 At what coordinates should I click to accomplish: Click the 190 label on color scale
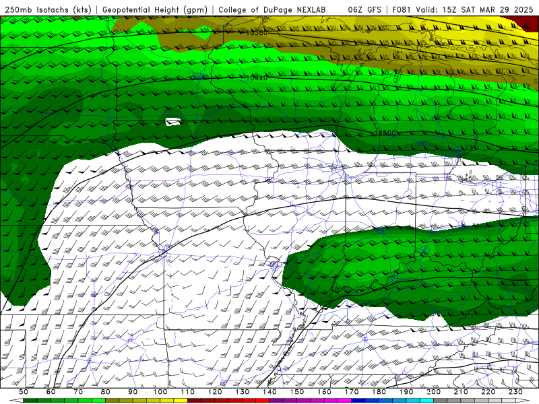click(406, 392)
